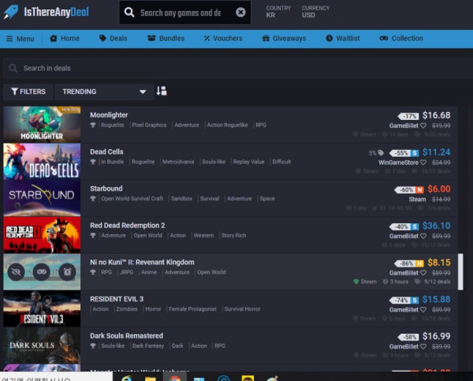Image resolution: width=473 pixels, height=381 pixels.
Task: Open the Collection section
Action: pos(401,39)
